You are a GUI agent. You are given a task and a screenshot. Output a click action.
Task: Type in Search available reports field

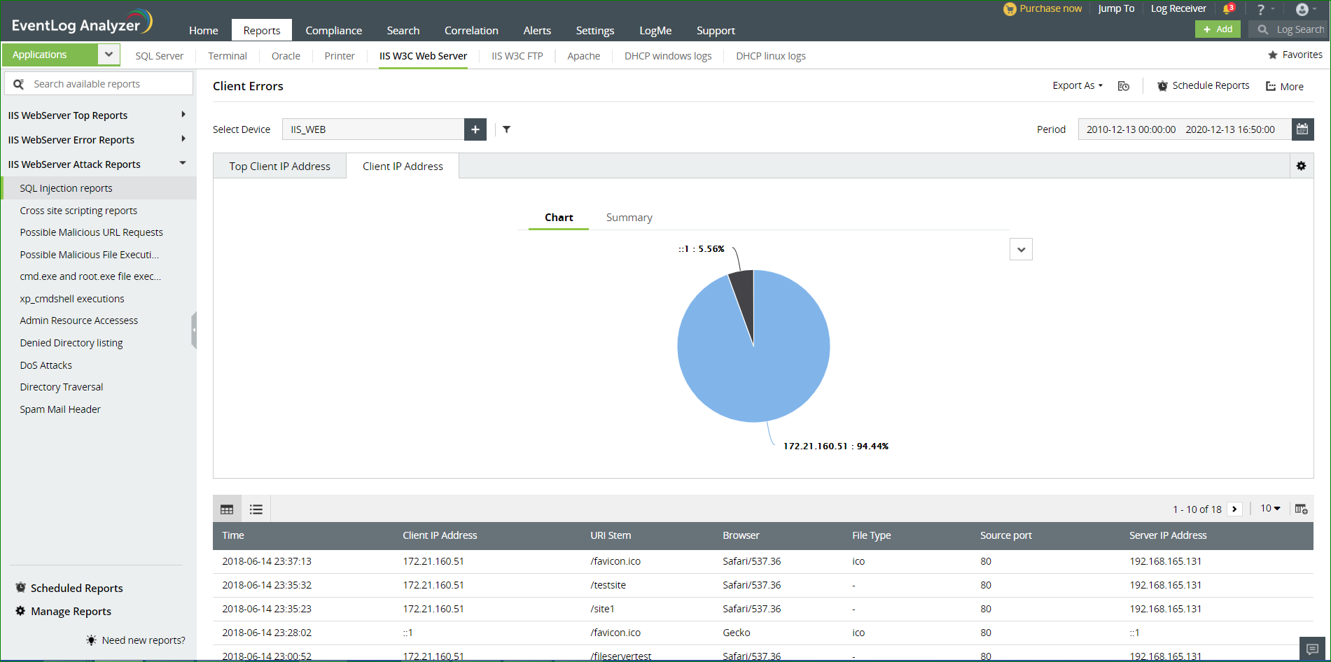(x=99, y=84)
